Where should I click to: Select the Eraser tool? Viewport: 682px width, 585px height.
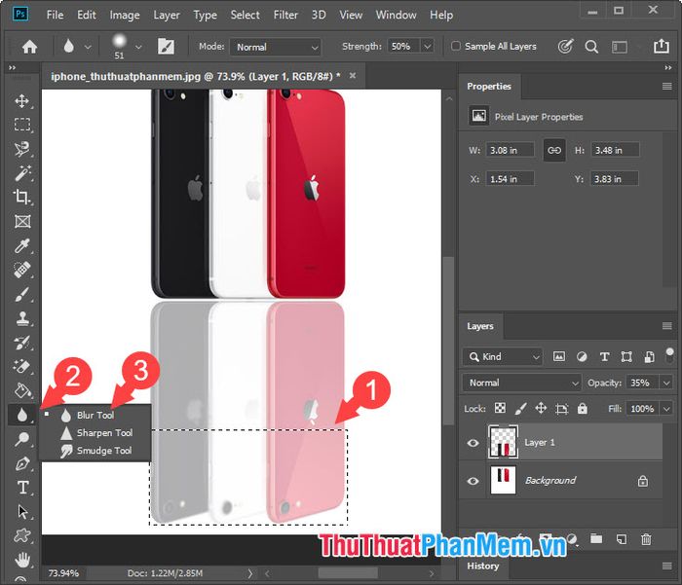tap(22, 367)
